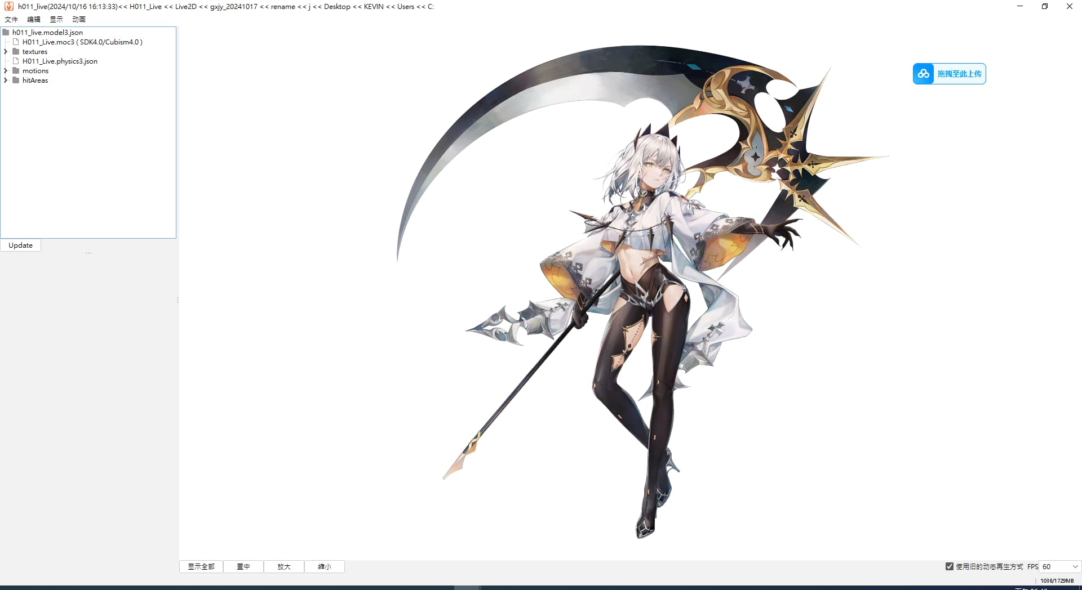Expand the hitAreas folder arrow
Screen dimensions: 1082x590
6,80
